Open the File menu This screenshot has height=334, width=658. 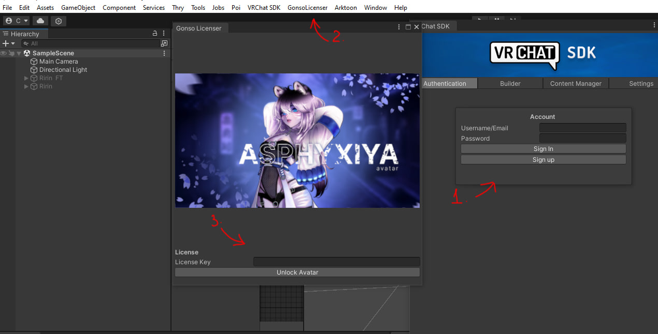[7, 8]
